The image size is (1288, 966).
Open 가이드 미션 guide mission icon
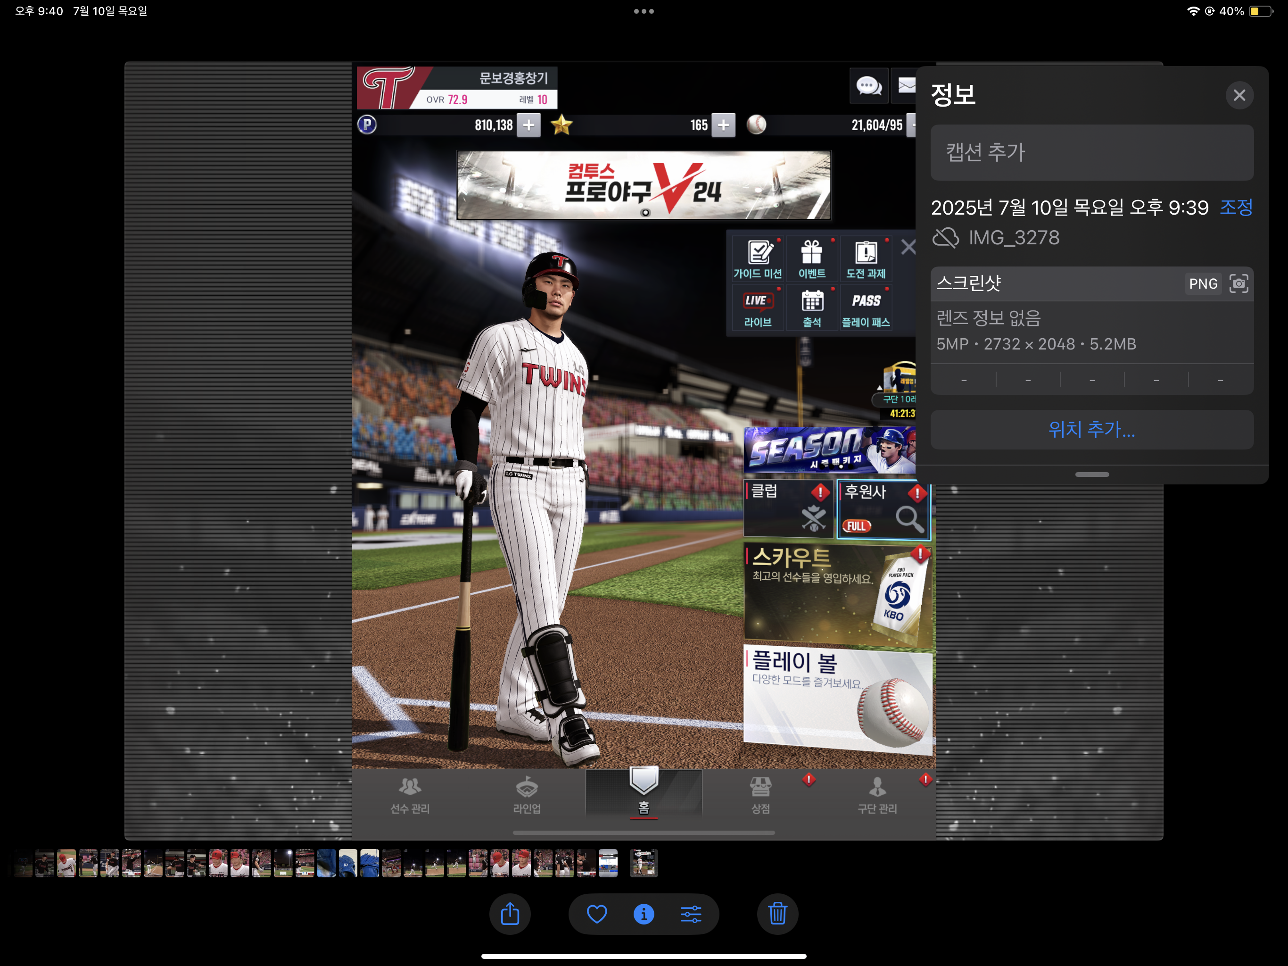point(758,259)
